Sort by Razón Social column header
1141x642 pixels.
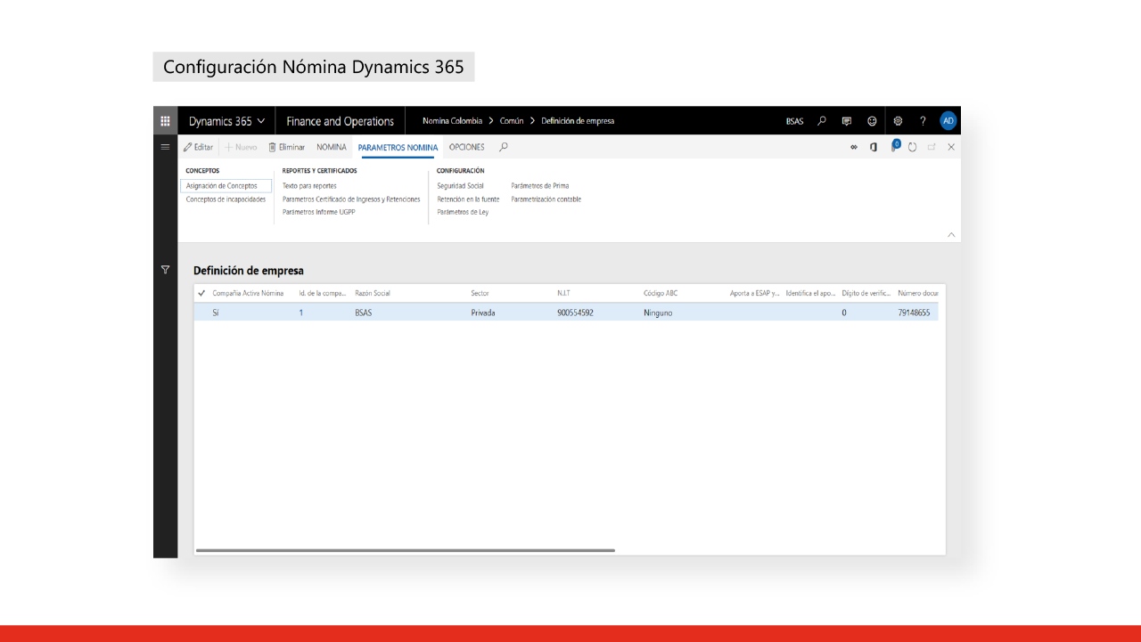373,293
